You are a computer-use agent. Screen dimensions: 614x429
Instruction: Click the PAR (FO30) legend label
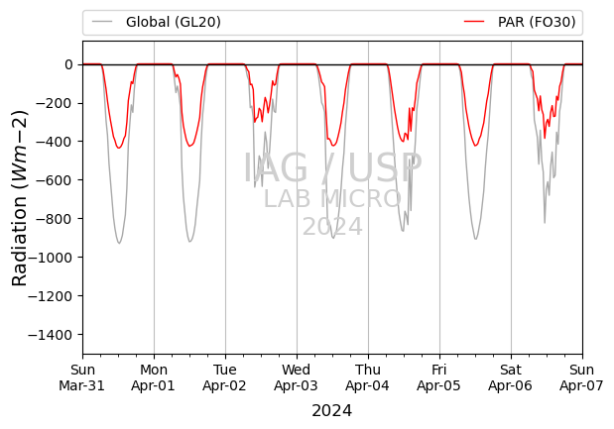(537, 22)
